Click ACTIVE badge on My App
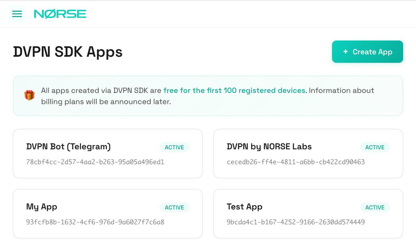The width and height of the screenshot is (416, 247). point(174,208)
